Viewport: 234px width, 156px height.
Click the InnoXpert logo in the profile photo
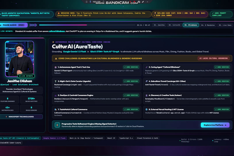point(10,49)
